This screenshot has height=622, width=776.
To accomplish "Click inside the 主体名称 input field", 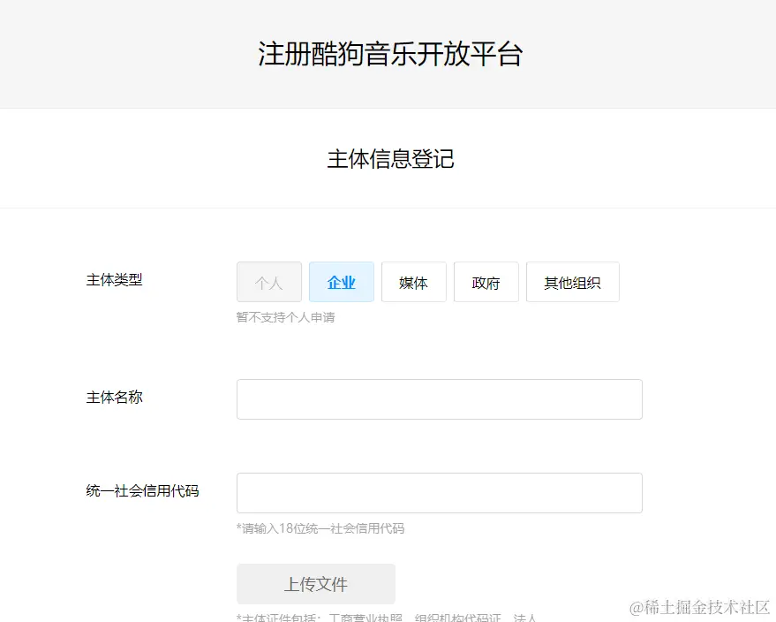I will 439,398.
